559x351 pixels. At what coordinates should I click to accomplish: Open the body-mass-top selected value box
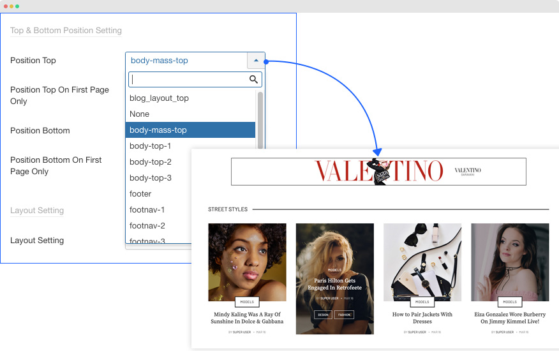(x=186, y=60)
